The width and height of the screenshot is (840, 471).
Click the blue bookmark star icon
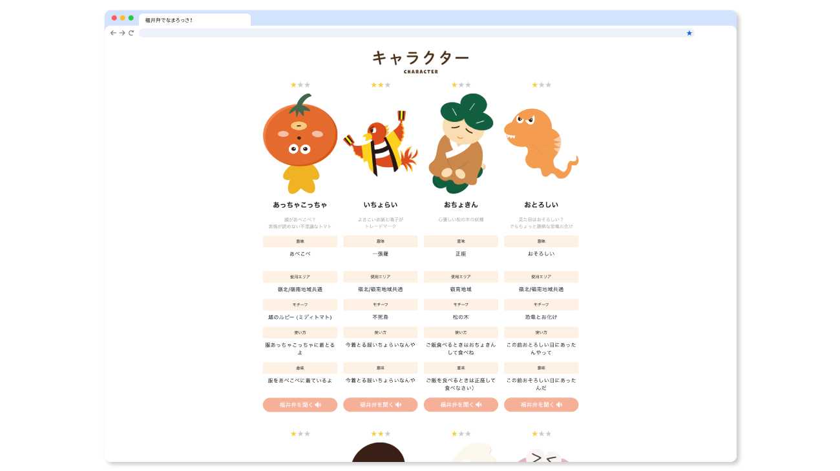(689, 33)
